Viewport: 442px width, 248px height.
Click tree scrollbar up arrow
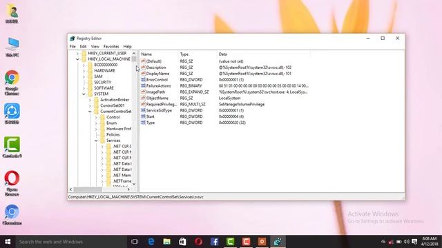pyautogui.click(x=134, y=53)
